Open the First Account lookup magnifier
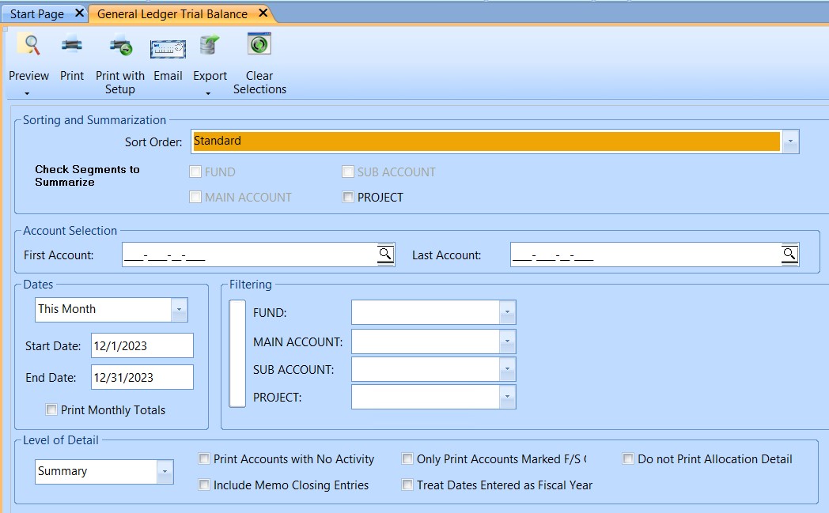This screenshot has height=513, width=829. click(385, 253)
